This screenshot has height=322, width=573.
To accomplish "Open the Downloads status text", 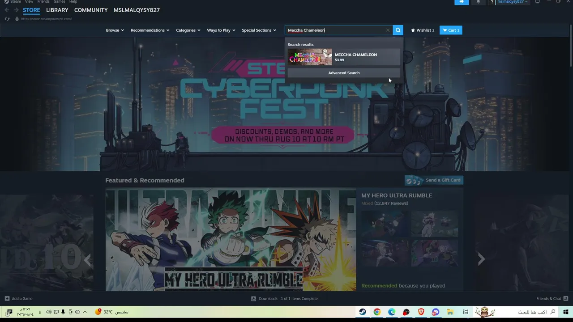I will click(288, 298).
